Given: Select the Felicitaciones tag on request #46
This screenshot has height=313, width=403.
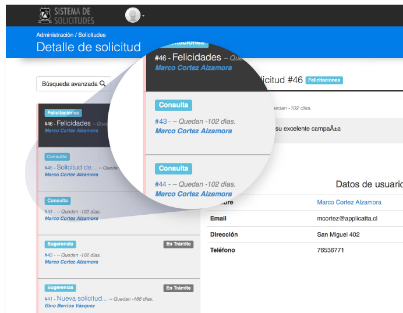Looking at the screenshot, I should click(x=63, y=113).
